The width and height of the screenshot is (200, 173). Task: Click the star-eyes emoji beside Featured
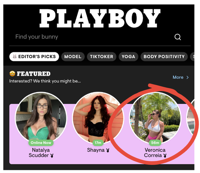click(x=12, y=74)
